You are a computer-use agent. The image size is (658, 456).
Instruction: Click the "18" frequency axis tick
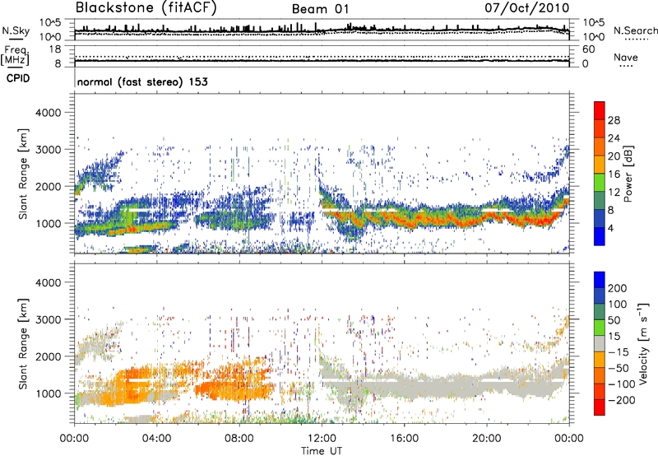click(55, 49)
